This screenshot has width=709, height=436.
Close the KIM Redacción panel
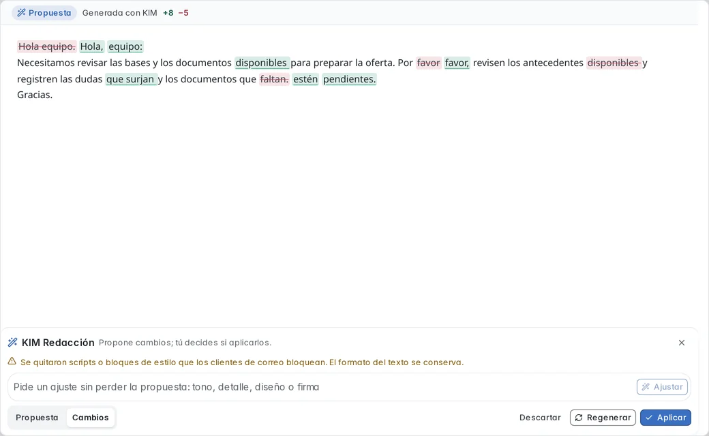[x=682, y=343]
